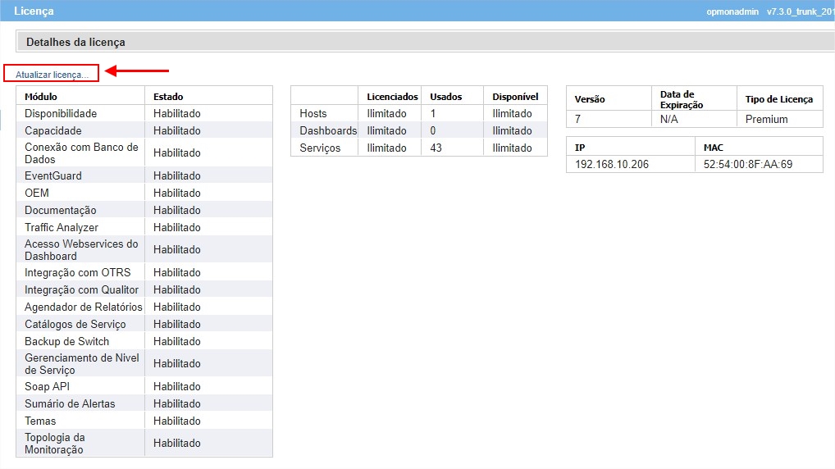Click the "Data de Expiração" column header
Screen dimensions: 835x469
pos(682,99)
